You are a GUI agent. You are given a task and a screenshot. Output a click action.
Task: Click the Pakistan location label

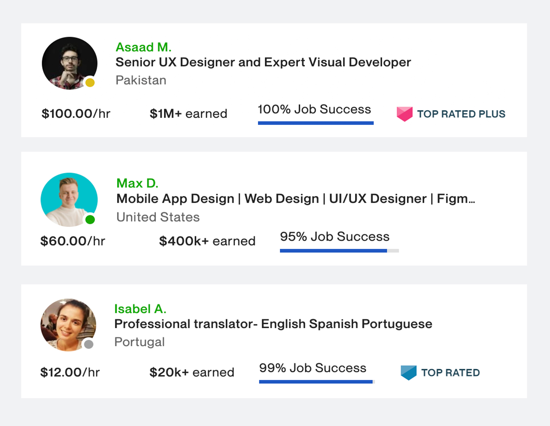click(x=141, y=80)
